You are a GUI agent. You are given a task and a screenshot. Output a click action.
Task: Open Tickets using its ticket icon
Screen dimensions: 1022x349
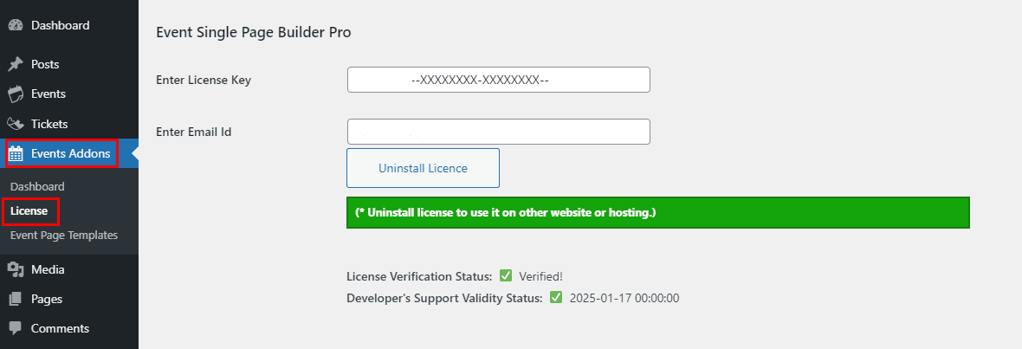click(x=16, y=124)
